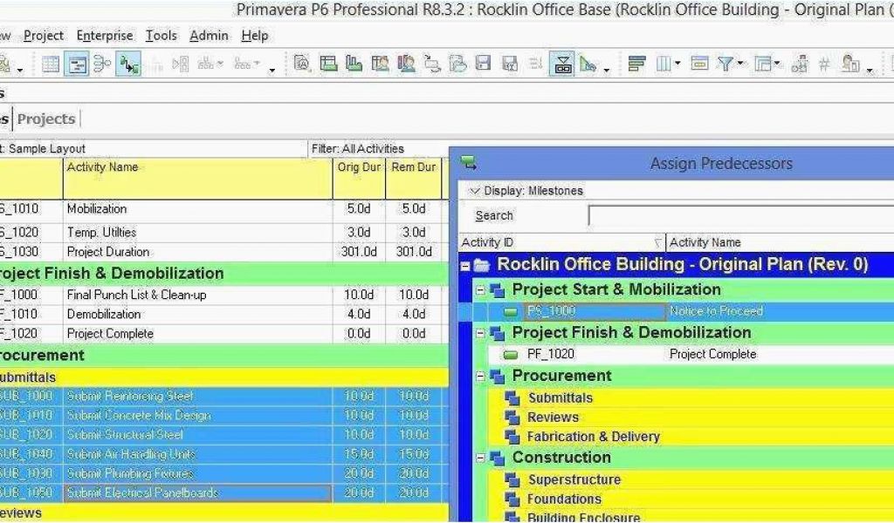Image resolution: width=894 pixels, height=523 pixels.
Task: Open the Bars formatting icon
Action: click(x=636, y=63)
